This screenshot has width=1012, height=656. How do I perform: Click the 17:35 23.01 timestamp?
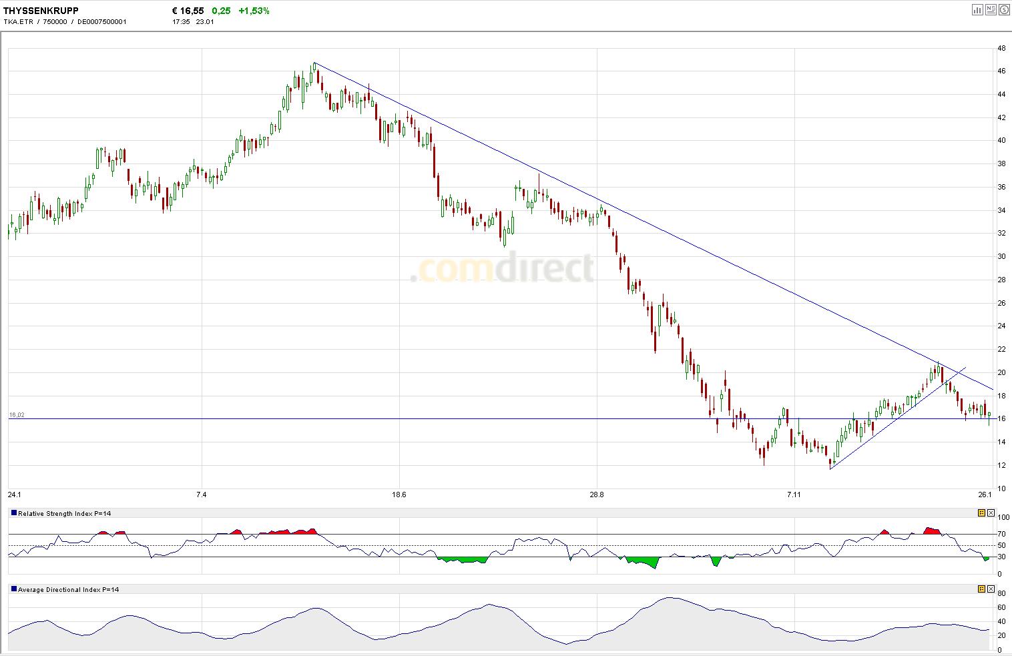pyautogui.click(x=193, y=21)
